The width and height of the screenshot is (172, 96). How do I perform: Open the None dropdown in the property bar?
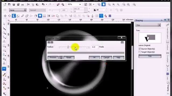[18, 10]
